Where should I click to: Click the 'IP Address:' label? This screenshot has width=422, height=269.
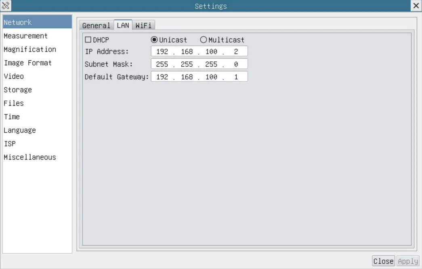[107, 51]
